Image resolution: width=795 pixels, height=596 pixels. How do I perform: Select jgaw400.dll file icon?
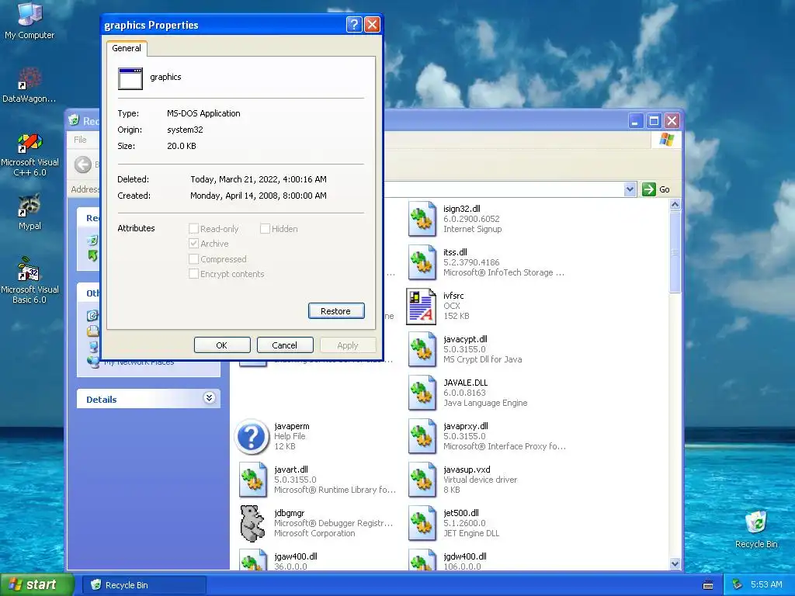tap(252, 560)
